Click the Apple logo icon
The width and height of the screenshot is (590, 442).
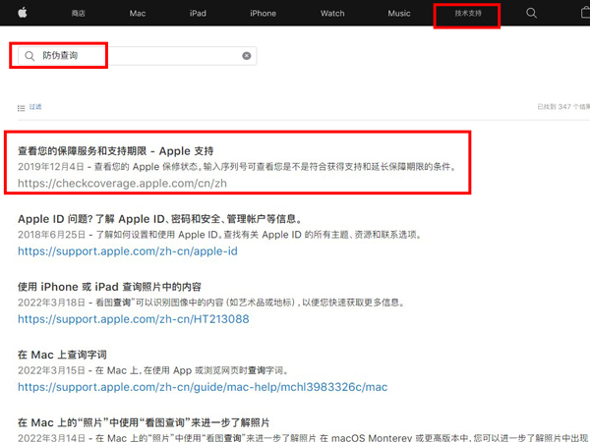tap(23, 13)
